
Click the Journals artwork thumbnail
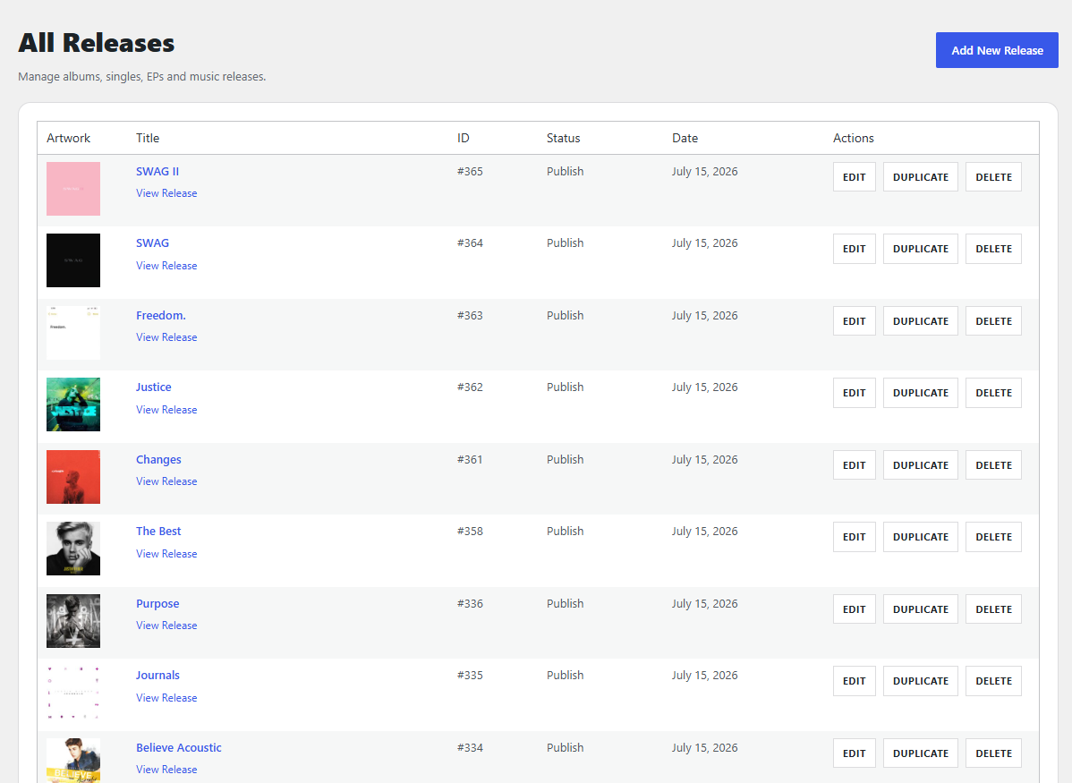73,693
